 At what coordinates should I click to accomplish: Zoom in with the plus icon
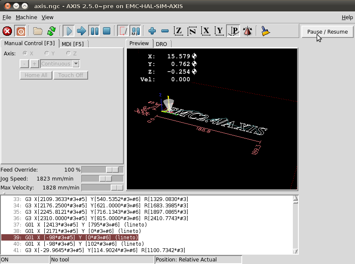(152, 31)
